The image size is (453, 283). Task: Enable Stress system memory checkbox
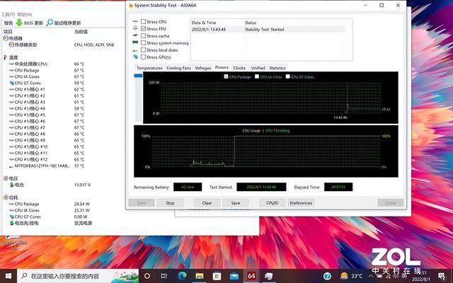pos(143,42)
